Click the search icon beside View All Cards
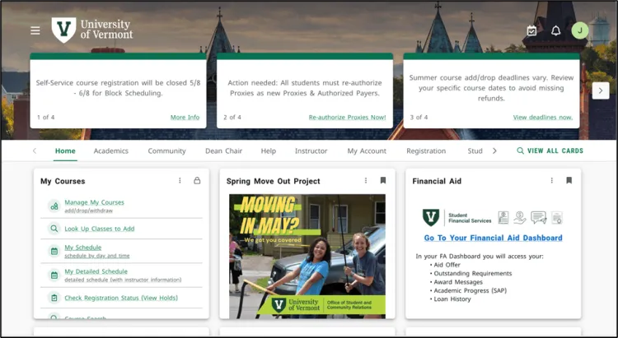Viewport: 618px width, 338px height. 520,150
